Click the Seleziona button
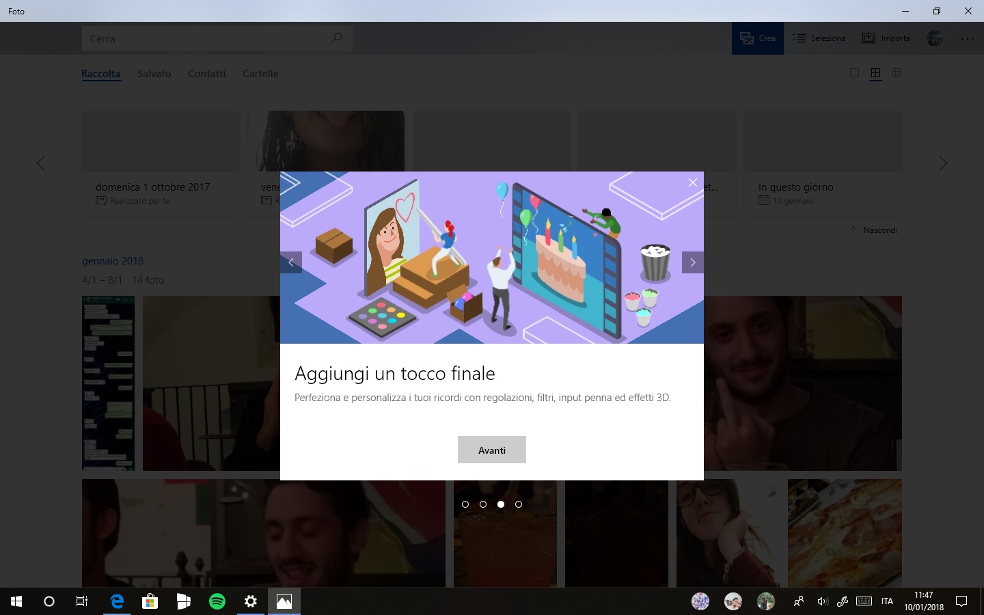This screenshot has height=615, width=984. coord(819,38)
